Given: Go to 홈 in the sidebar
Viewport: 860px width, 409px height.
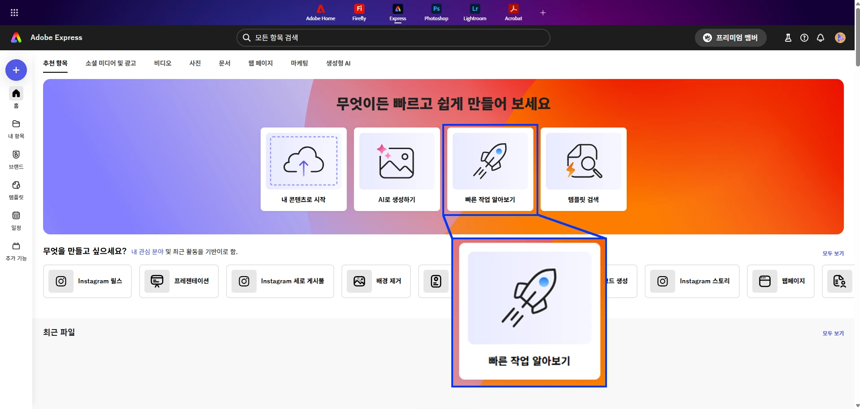Looking at the screenshot, I should pos(16,98).
